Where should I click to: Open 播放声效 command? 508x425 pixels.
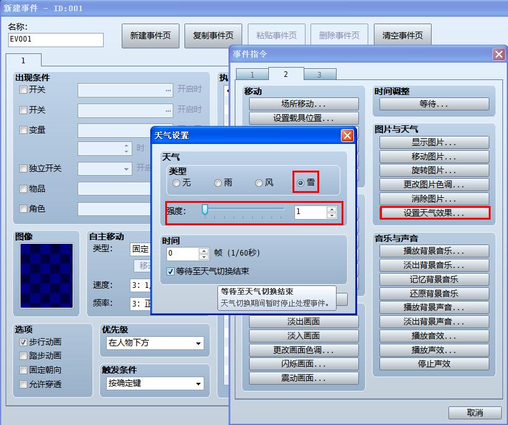tap(434, 350)
